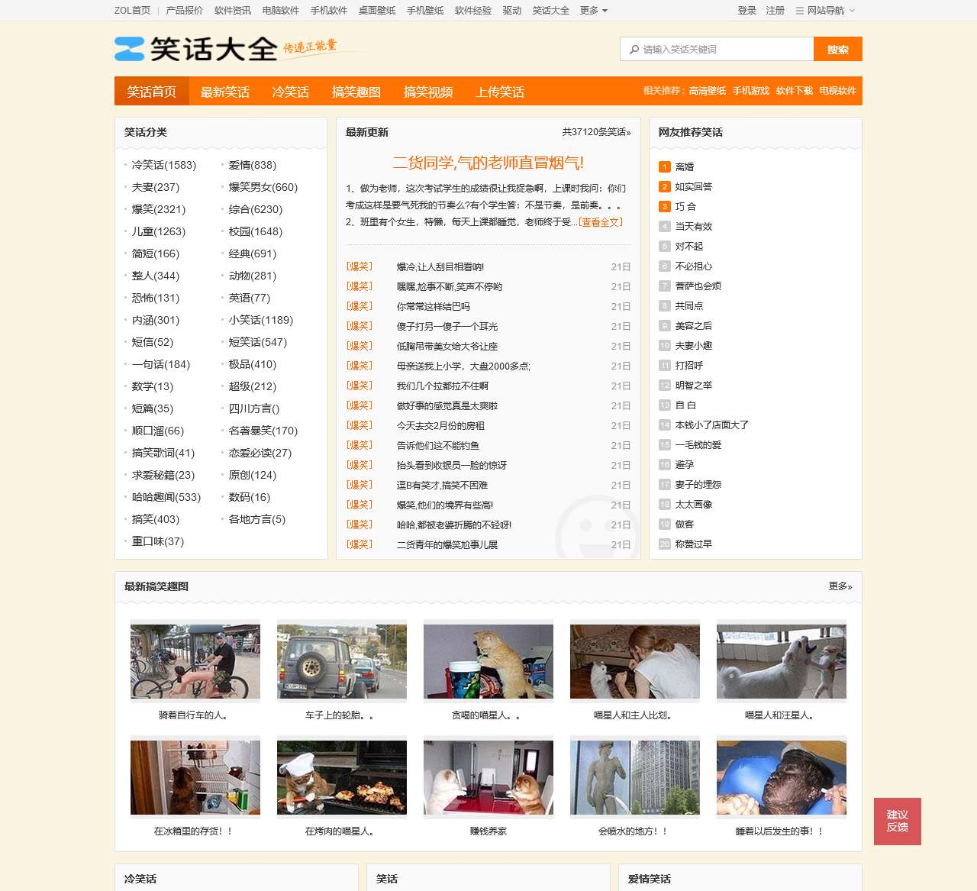
Task: Open 桌面壁纸 in top bar
Action: pyautogui.click(x=377, y=11)
